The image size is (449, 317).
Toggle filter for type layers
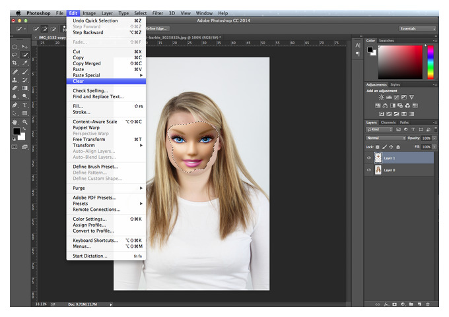[413, 130]
